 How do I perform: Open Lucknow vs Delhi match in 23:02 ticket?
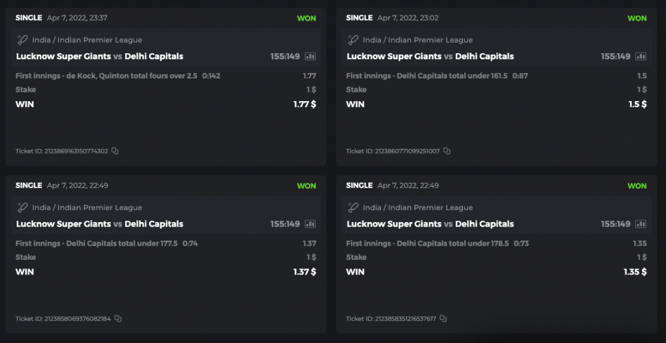click(430, 57)
